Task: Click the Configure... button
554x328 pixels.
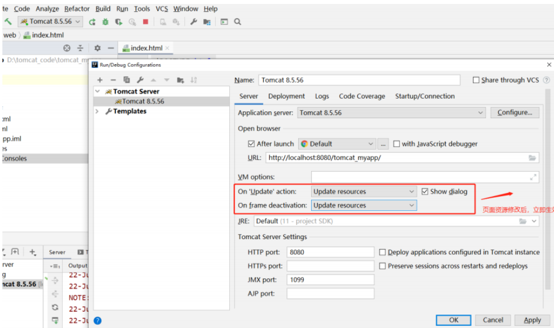Action: click(x=515, y=113)
